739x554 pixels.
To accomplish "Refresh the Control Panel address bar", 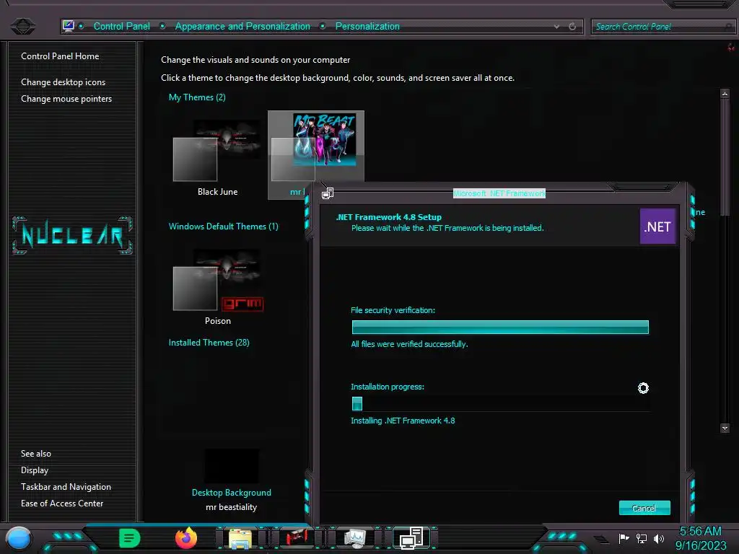I will tap(572, 27).
